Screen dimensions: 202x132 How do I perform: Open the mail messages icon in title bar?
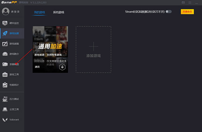tap(183, 2)
